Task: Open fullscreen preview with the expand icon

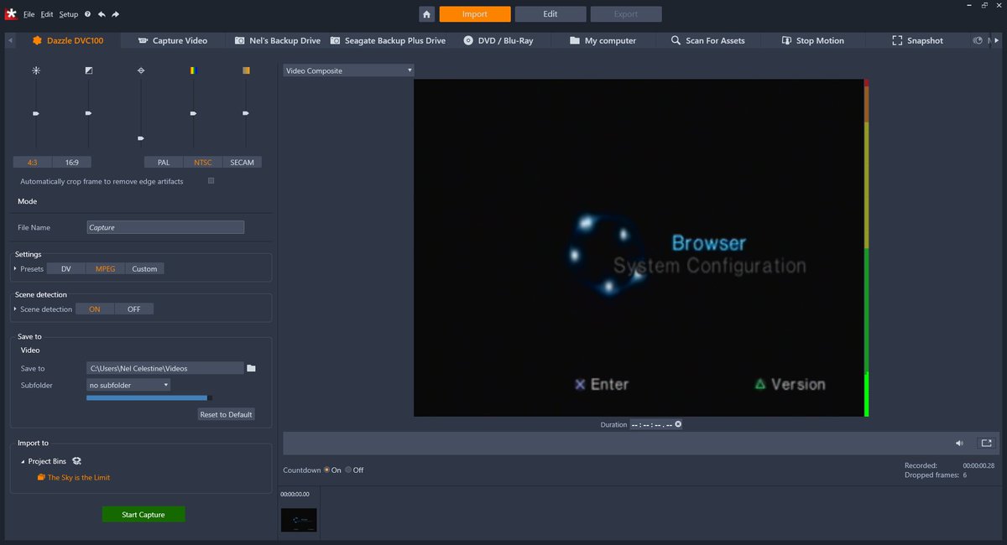Action: tap(986, 443)
